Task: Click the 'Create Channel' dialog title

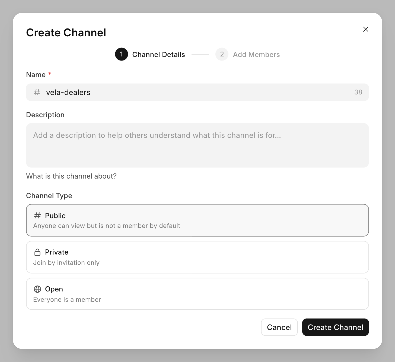Action: coord(66,33)
